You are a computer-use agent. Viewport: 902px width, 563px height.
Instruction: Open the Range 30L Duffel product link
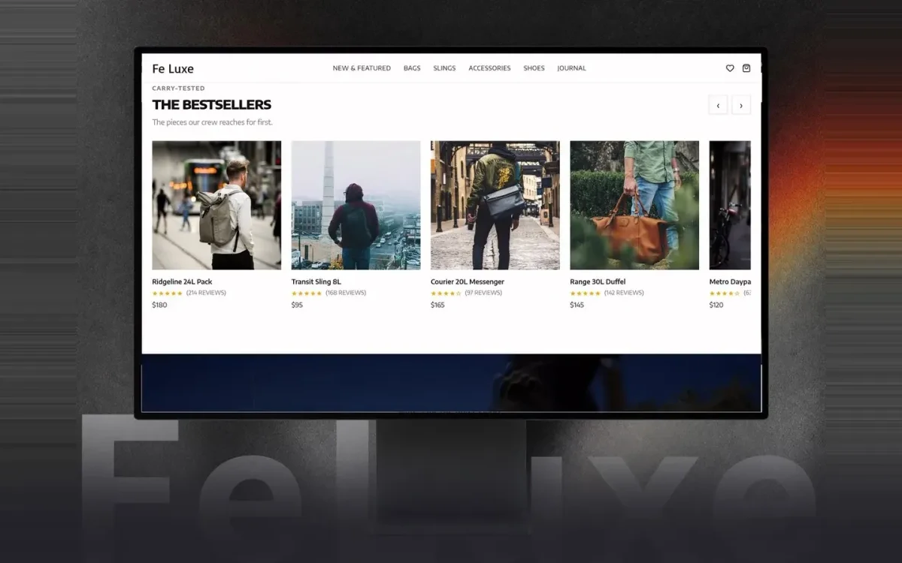point(598,282)
